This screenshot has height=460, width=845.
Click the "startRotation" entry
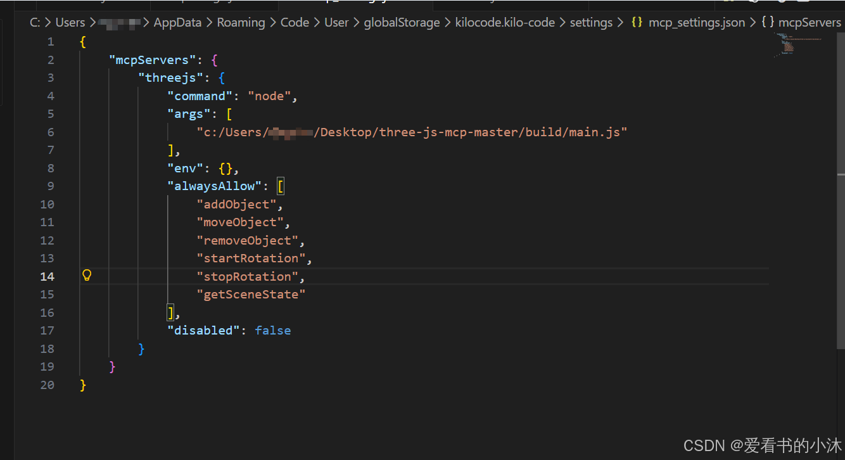click(x=251, y=259)
